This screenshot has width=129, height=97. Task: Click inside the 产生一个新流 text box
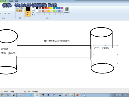tap(106, 55)
